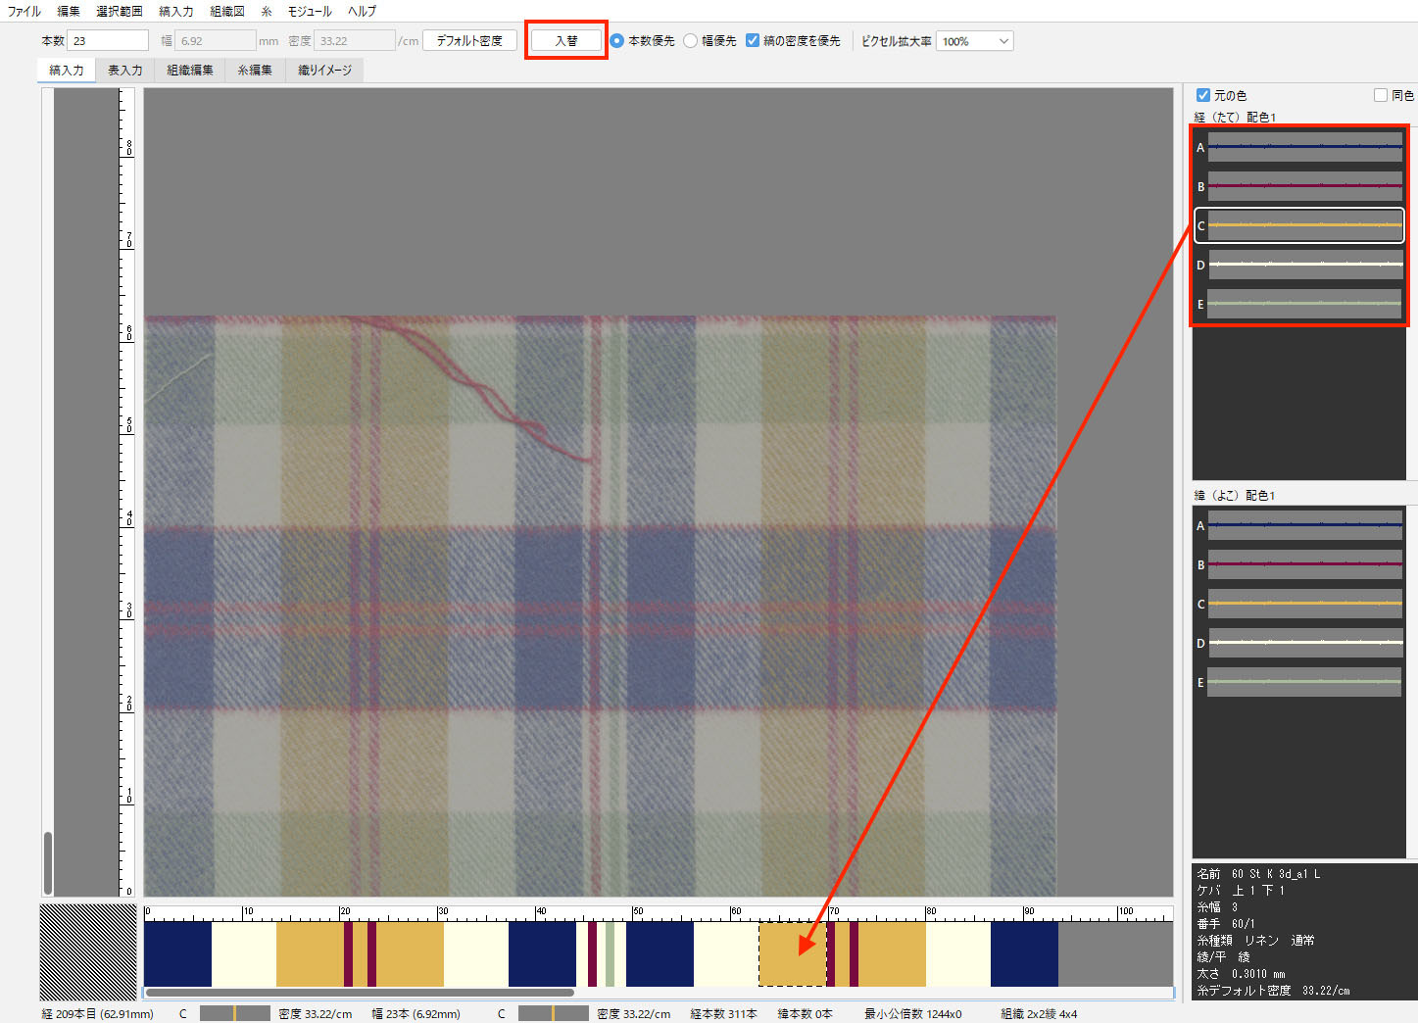Switch to the 織りイメージ tab
Screen dimensions: 1418x1023
point(324,71)
